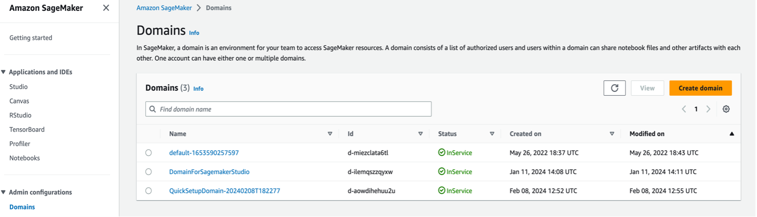Collapse the Applications and IDEs section
The width and height of the screenshot is (757, 217).
click(4, 72)
